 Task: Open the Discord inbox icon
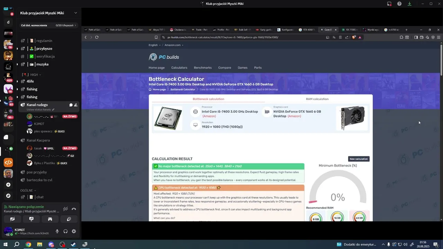pos(389,4)
